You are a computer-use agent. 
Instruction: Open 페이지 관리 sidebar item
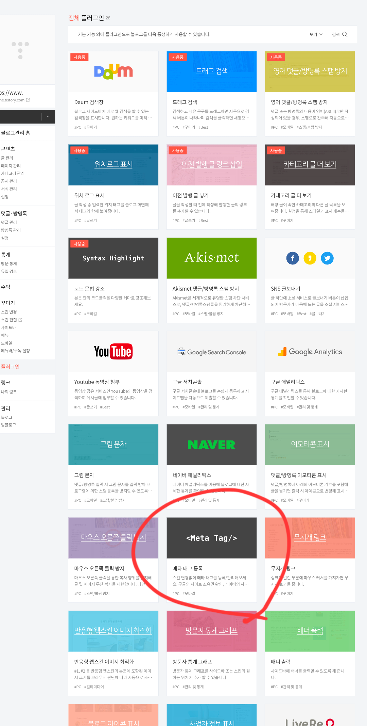11,166
